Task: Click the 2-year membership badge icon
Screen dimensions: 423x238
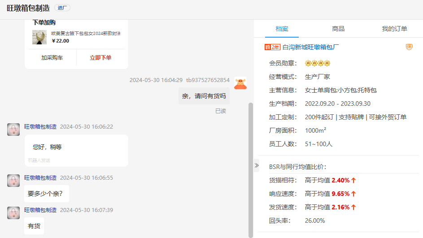Action: (272, 47)
